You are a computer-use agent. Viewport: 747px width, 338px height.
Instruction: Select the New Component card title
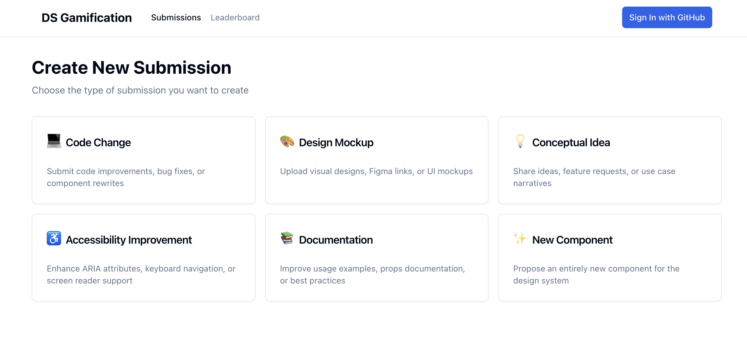point(572,240)
